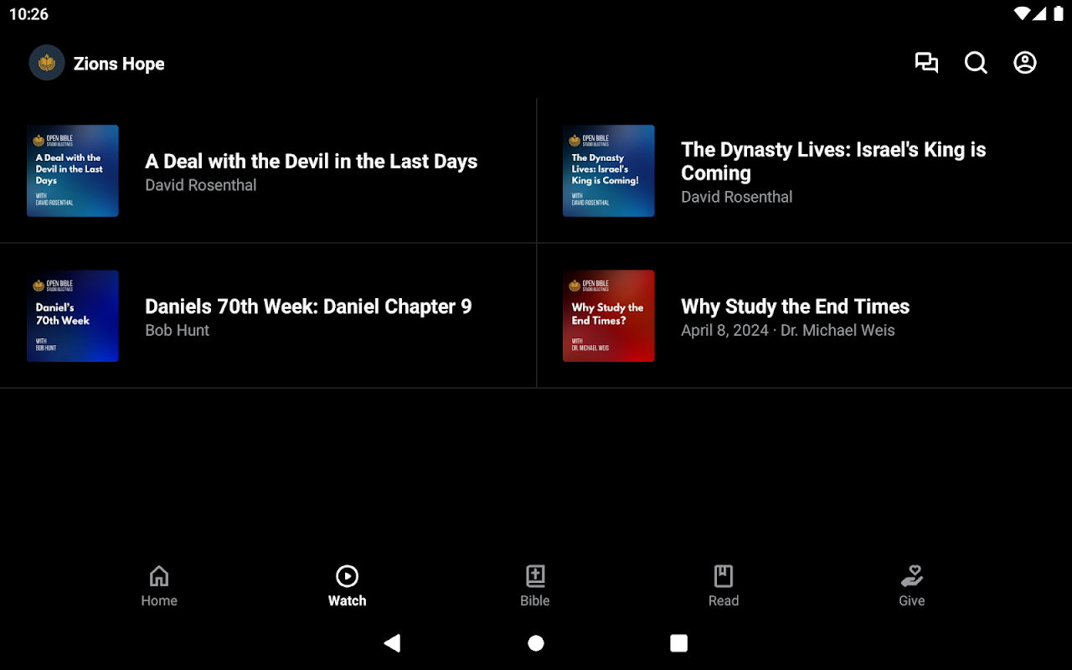1072x670 pixels.
Task: Select 'Daniels 70th Week: Daniel Chapter 9' title
Action: point(308,307)
